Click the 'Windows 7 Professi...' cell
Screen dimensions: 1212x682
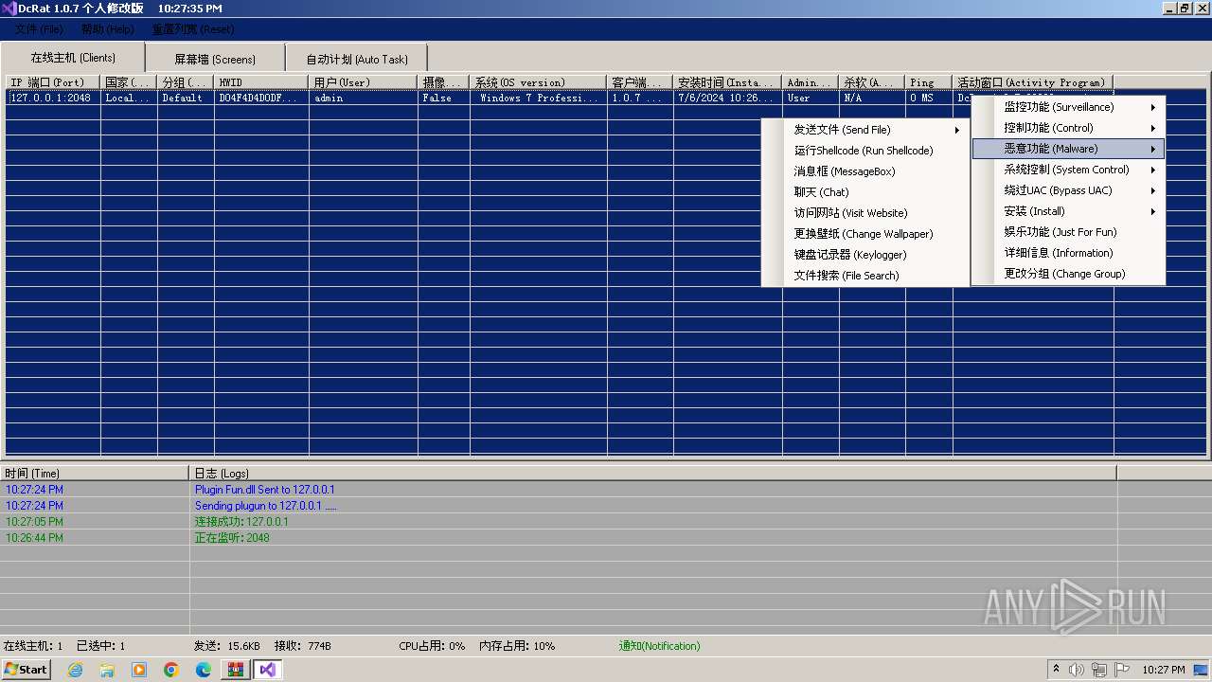(x=539, y=98)
